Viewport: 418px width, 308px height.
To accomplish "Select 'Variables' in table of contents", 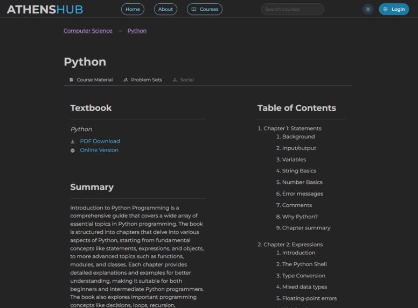I will [294, 160].
